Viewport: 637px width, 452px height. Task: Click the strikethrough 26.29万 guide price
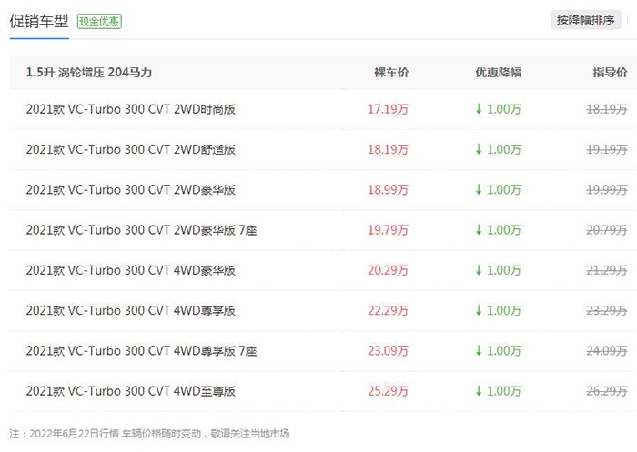(x=607, y=391)
